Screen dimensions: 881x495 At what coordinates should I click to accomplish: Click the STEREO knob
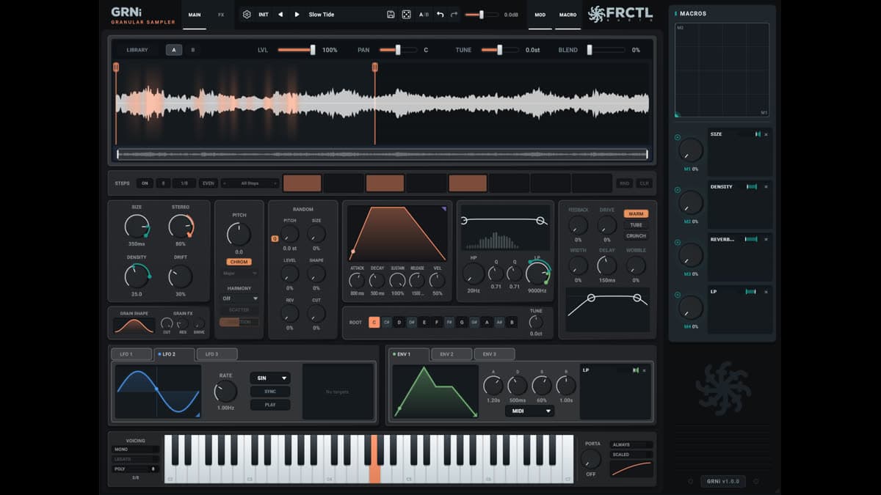tap(181, 227)
